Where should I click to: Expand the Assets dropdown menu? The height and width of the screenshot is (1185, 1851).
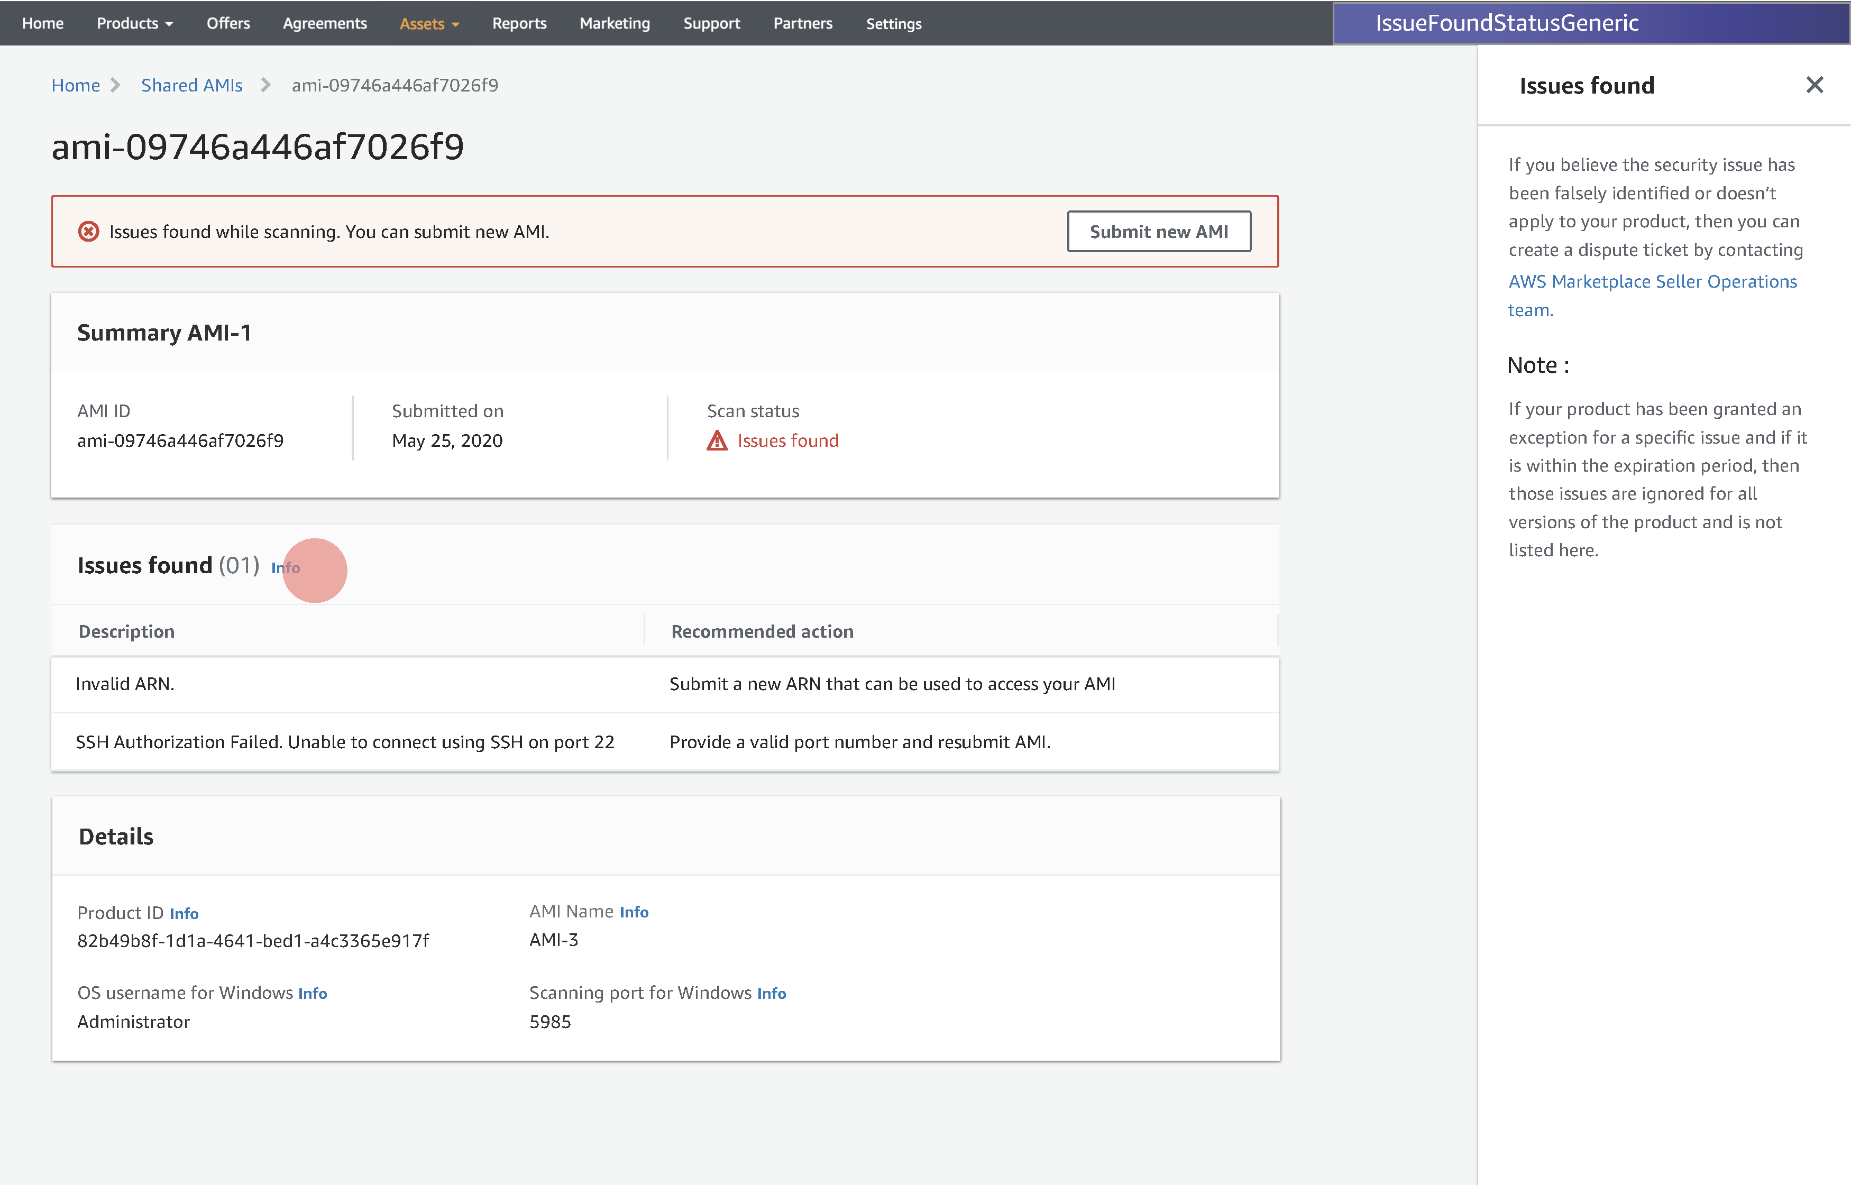[429, 24]
